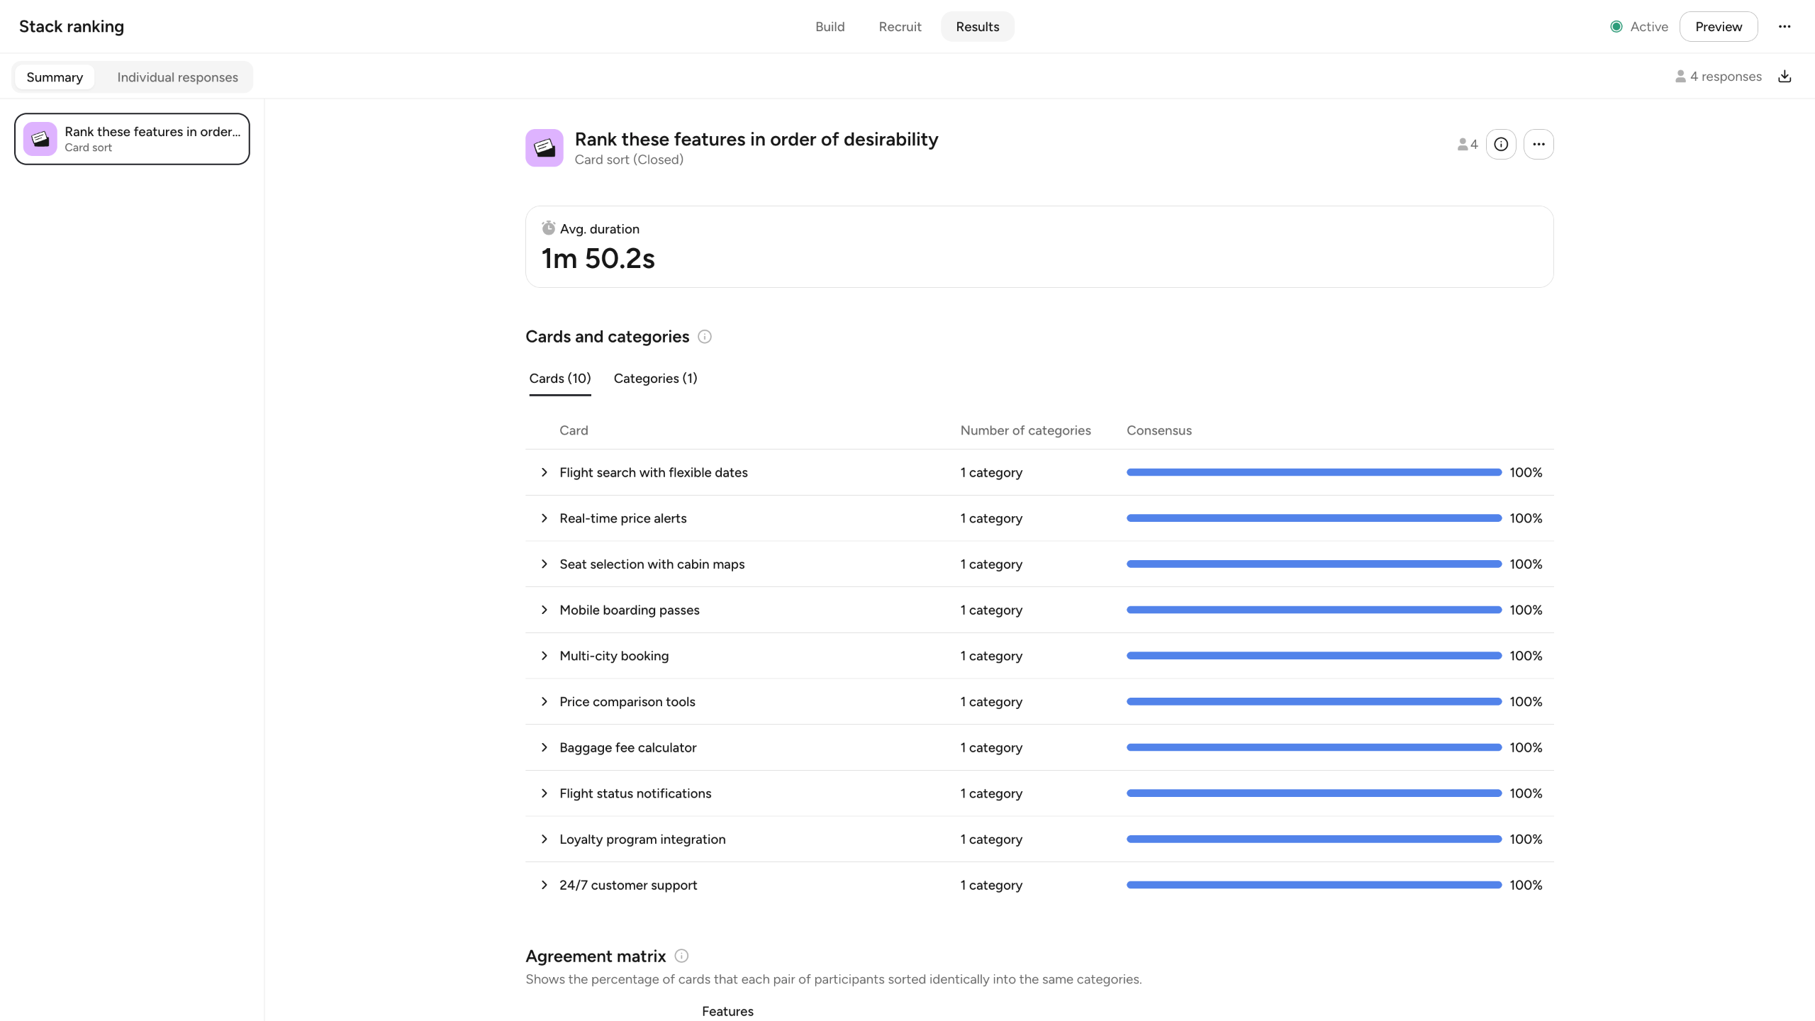This screenshot has height=1021, width=1815.
Task: Expand the Flight search with flexible dates row
Action: [544, 472]
